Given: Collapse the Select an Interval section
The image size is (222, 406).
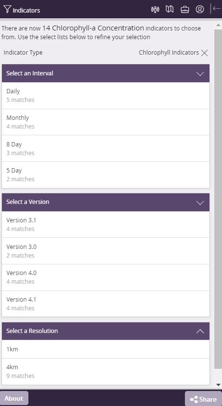Looking at the screenshot, I should click(x=200, y=73).
